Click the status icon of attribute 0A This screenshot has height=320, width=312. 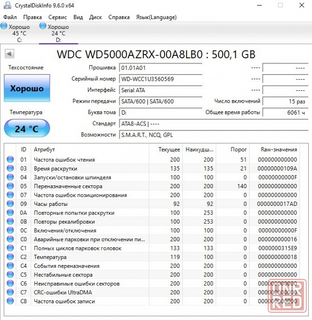click(x=10, y=213)
